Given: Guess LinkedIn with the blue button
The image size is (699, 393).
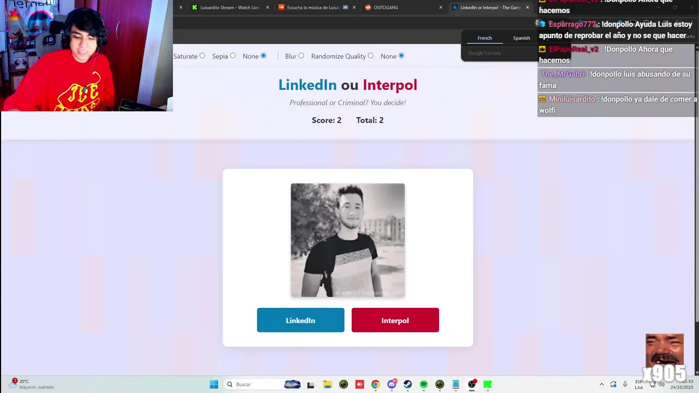Looking at the screenshot, I should point(300,320).
